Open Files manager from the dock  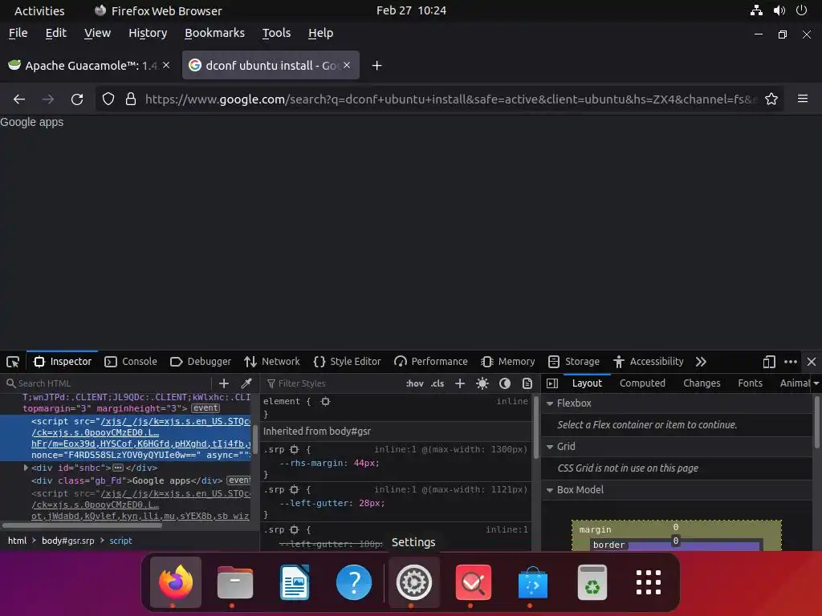[235, 582]
